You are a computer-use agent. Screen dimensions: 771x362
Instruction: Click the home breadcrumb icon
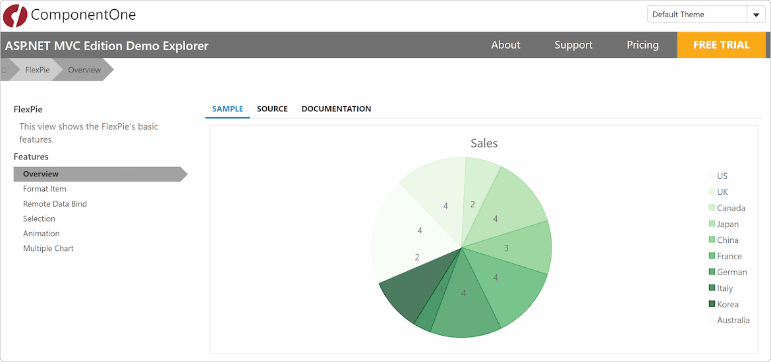[x=5, y=70]
